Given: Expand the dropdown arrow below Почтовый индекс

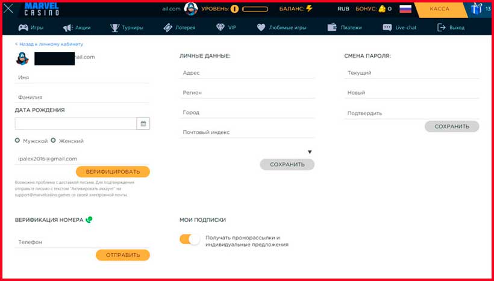Looking at the screenshot, I should point(310,152).
